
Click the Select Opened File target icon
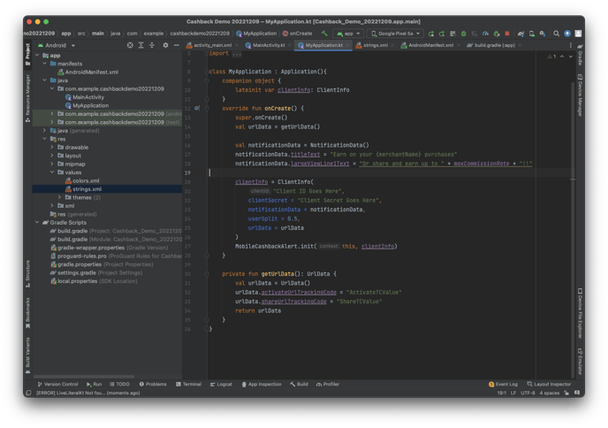pos(130,44)
